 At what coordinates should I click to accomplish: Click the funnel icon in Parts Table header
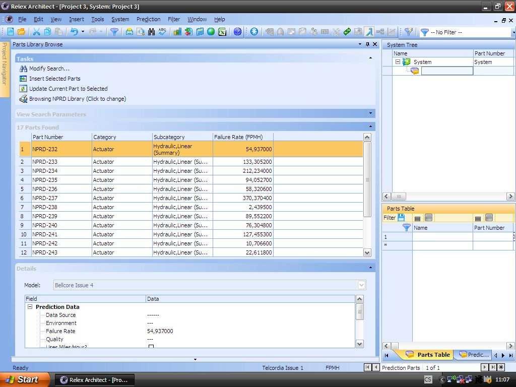pyautogui.click(x=407, y=227)
